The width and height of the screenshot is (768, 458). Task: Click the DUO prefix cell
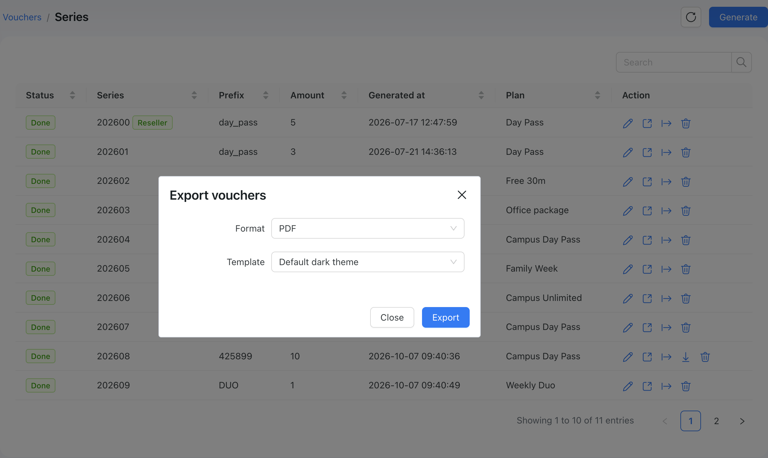228,385
